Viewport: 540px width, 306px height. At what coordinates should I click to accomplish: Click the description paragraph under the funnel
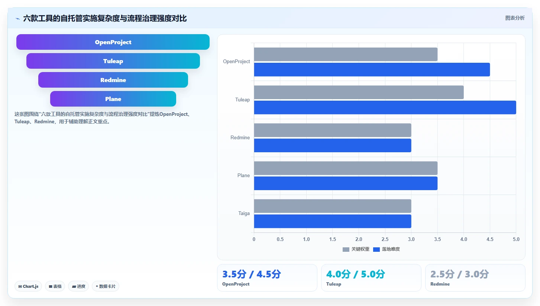click(x=103, y=118)
